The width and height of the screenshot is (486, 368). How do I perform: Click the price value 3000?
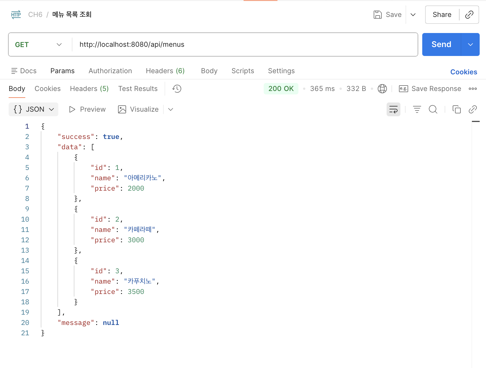point(136,240)
